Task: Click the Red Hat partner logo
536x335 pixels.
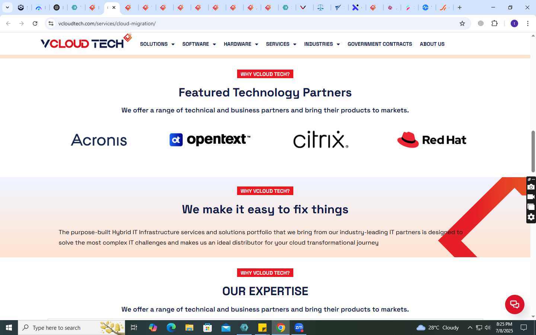Action: 432,140
